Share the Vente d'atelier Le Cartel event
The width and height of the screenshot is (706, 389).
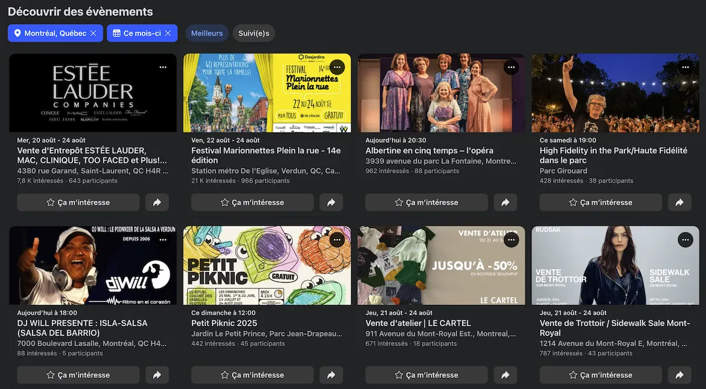pos(505,375)
